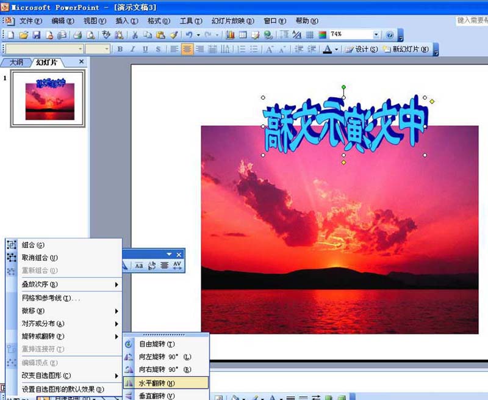Viewport: 488px width, 400px height.
Task: Toggle Numbering list button
Action: [x=242, y=49]
